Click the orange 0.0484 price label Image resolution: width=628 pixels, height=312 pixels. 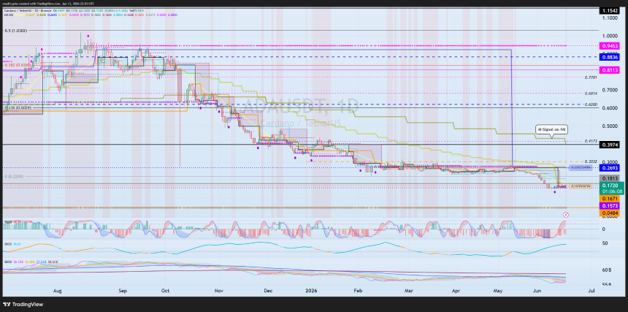click(x=610, y=213)
